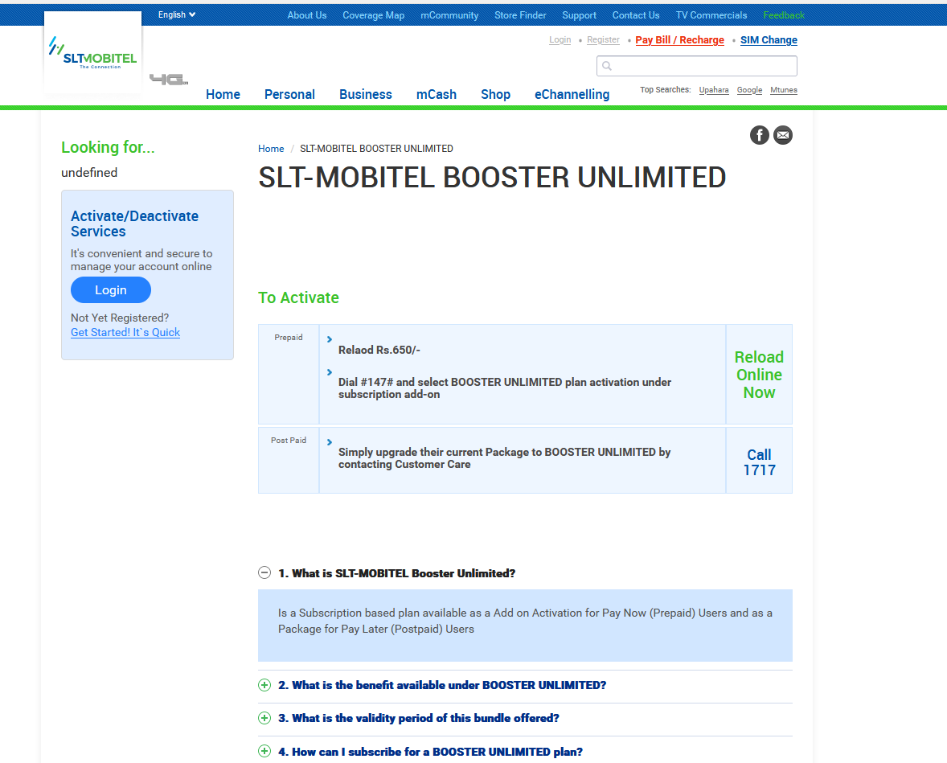Open mCommunity link
Image resolution: width=947 pixels, height=763 pixels.
(x=449, y=15)
